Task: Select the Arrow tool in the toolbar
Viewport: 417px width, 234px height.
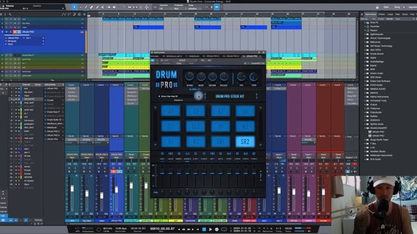Action: pyautogui.click(x=74, y=7)
